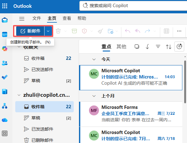
Task: Open OneDrive cloud icon
Action: pyautogui.click(x=5, y=120)
